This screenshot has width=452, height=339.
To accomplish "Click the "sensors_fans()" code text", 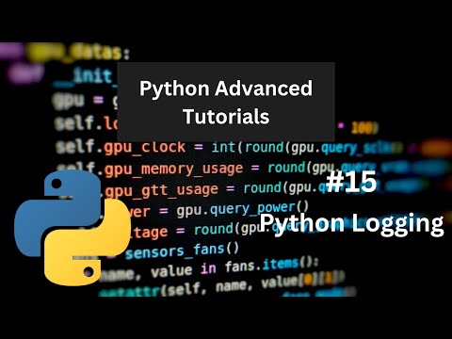I will [182, 250].
